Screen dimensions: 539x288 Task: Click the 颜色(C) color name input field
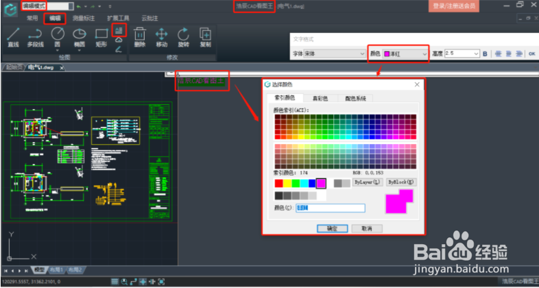click(x=331, y=208)
